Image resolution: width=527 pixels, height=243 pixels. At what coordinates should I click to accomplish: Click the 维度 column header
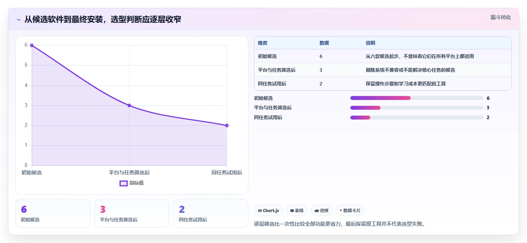pos(263,43)
